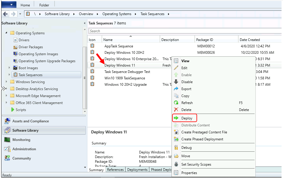Image resolution: width=283 pixels, height=179 pixels.
Task: Select Operating System Upgrade Packages item
Action: click(47, 61)
